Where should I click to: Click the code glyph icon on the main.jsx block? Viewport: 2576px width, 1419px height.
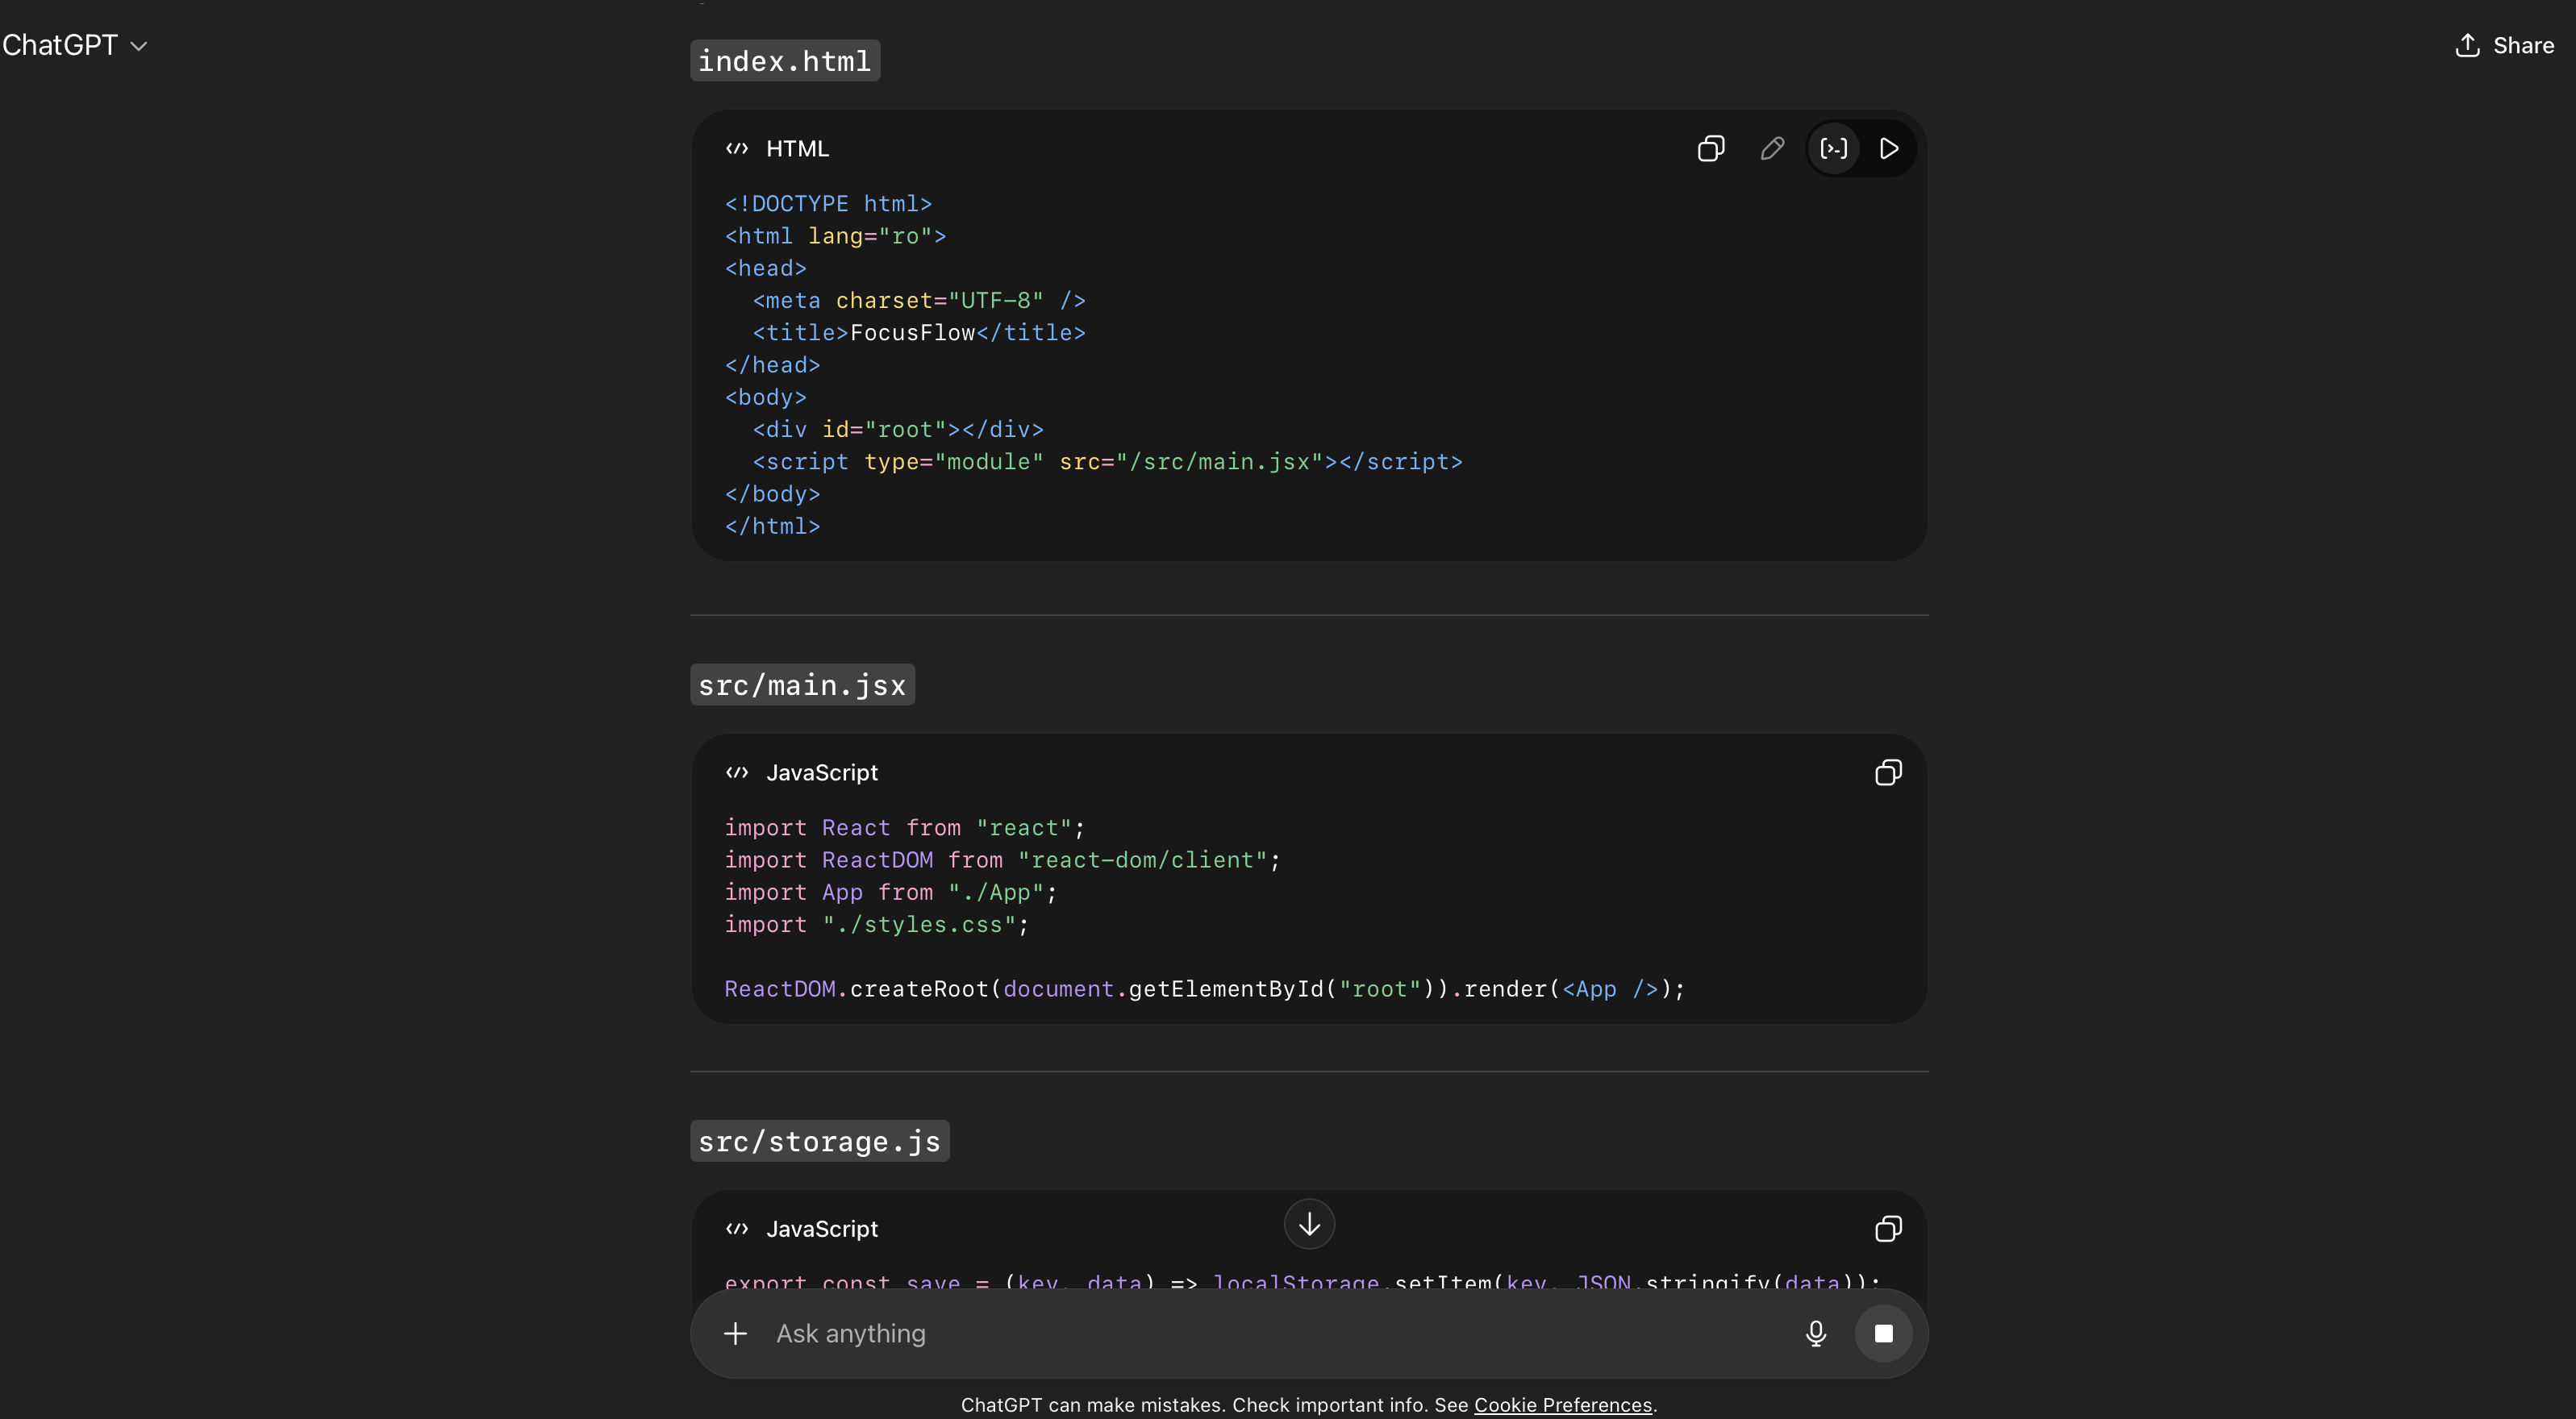737,772
